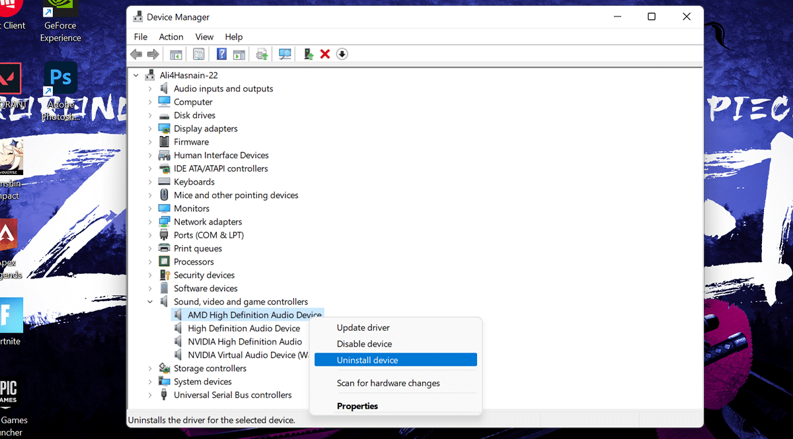Expand the Network adapters category

[150, 222]
